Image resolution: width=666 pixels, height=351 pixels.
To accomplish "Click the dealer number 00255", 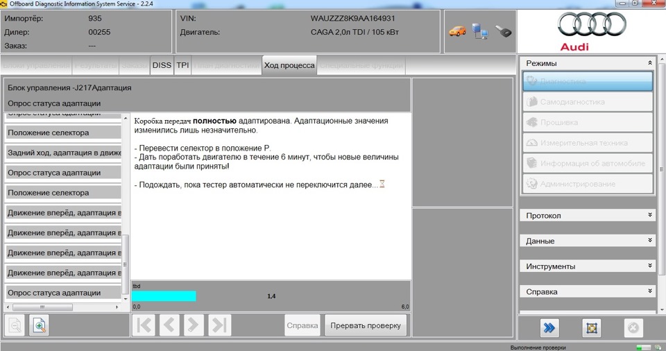I will 99,33.
